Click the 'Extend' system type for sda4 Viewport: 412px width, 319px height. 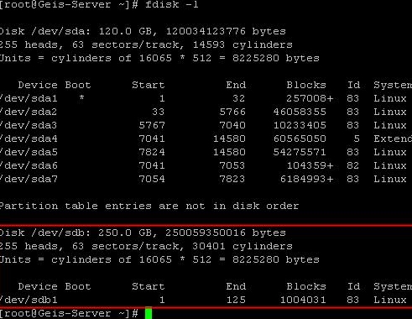[393, 139]
